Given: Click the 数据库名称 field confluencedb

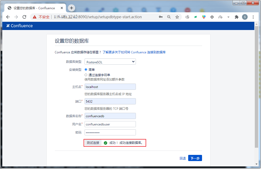Looking at the screenshot, I should click(x=110, y=116).
